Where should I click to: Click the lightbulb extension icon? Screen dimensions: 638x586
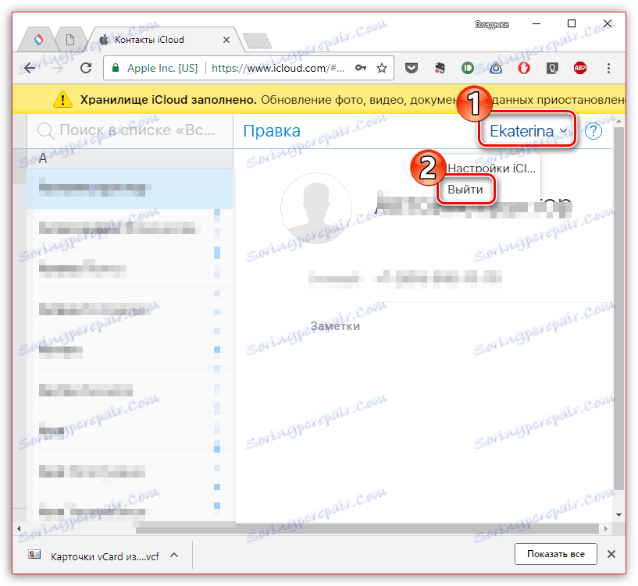coord(552,68)
